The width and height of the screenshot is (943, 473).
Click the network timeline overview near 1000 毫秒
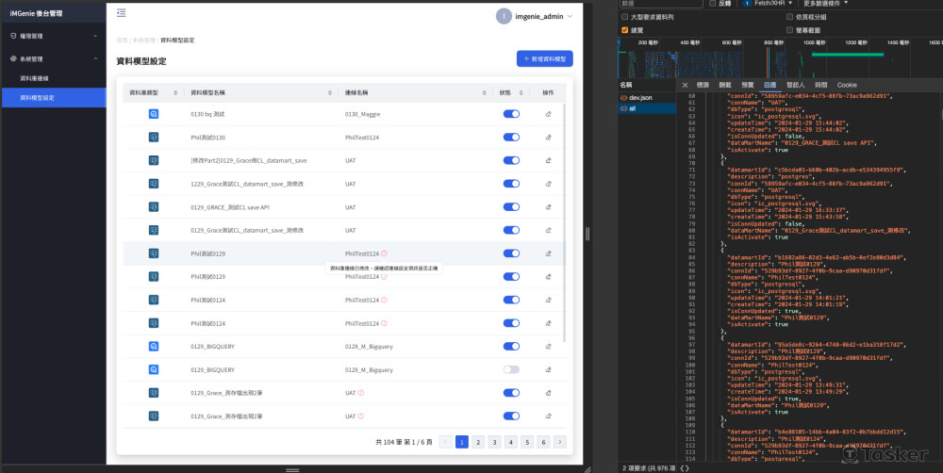click(x=811, y=57)
